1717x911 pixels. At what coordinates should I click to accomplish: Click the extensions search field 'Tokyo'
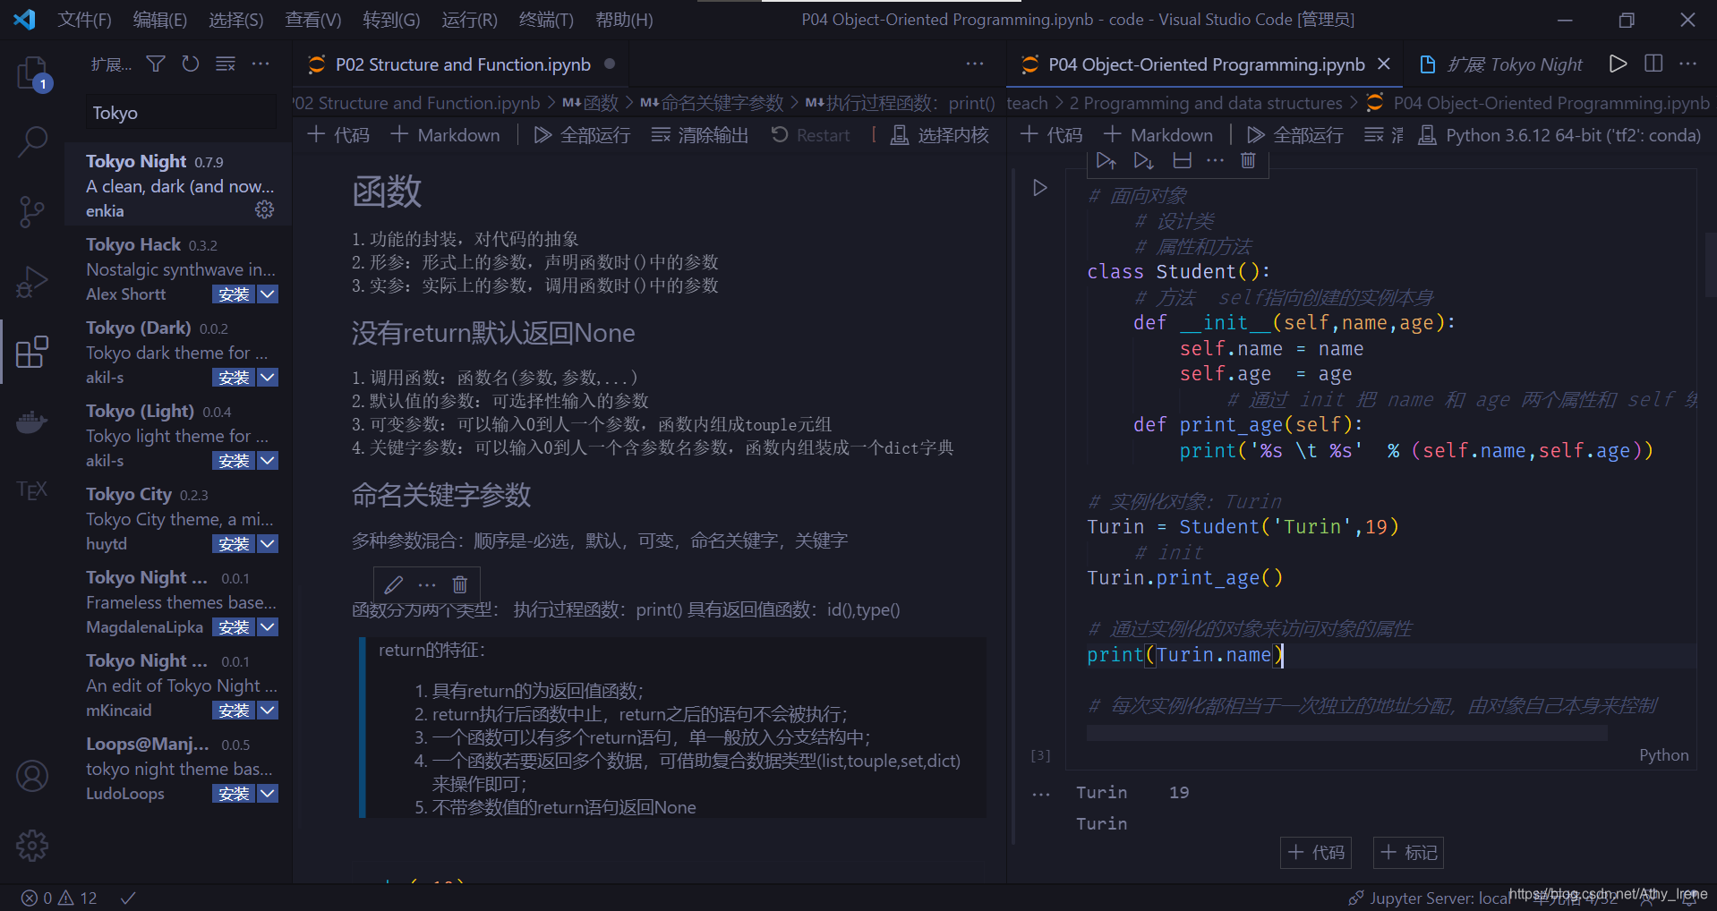coord(181,113)
